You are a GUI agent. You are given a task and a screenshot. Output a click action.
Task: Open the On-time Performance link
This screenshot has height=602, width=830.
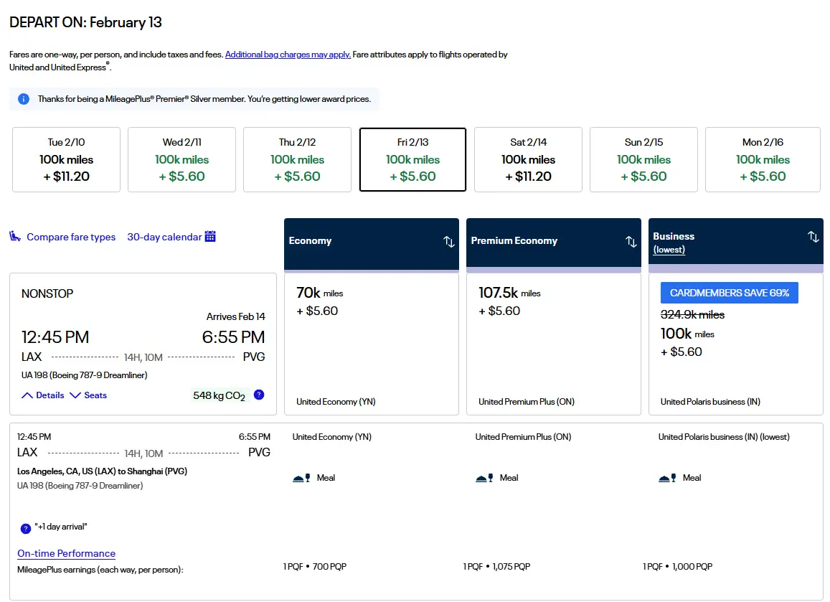(66, 553)
